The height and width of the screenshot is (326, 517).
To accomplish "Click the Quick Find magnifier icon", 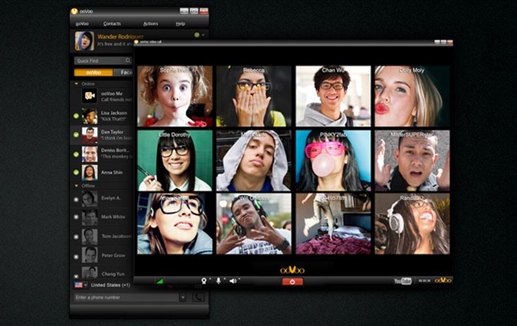I will (128, 60).
